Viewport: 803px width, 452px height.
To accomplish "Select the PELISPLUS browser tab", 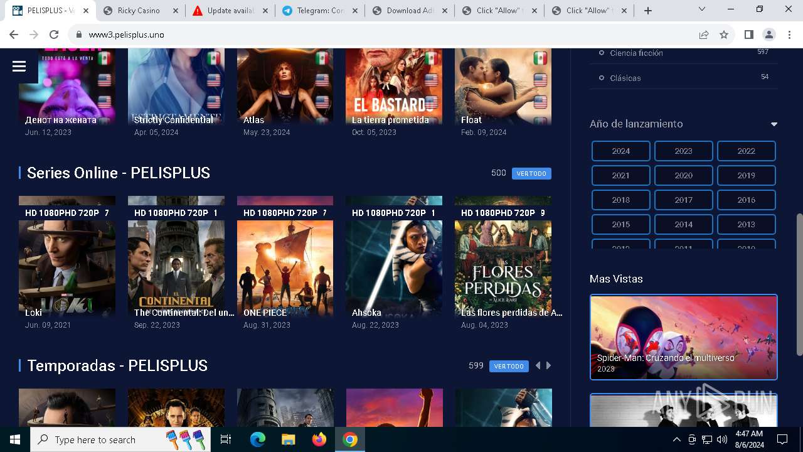I will coord(50,11).
